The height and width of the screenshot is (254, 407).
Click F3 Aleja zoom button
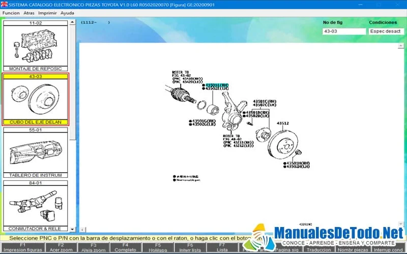(93, 247)
